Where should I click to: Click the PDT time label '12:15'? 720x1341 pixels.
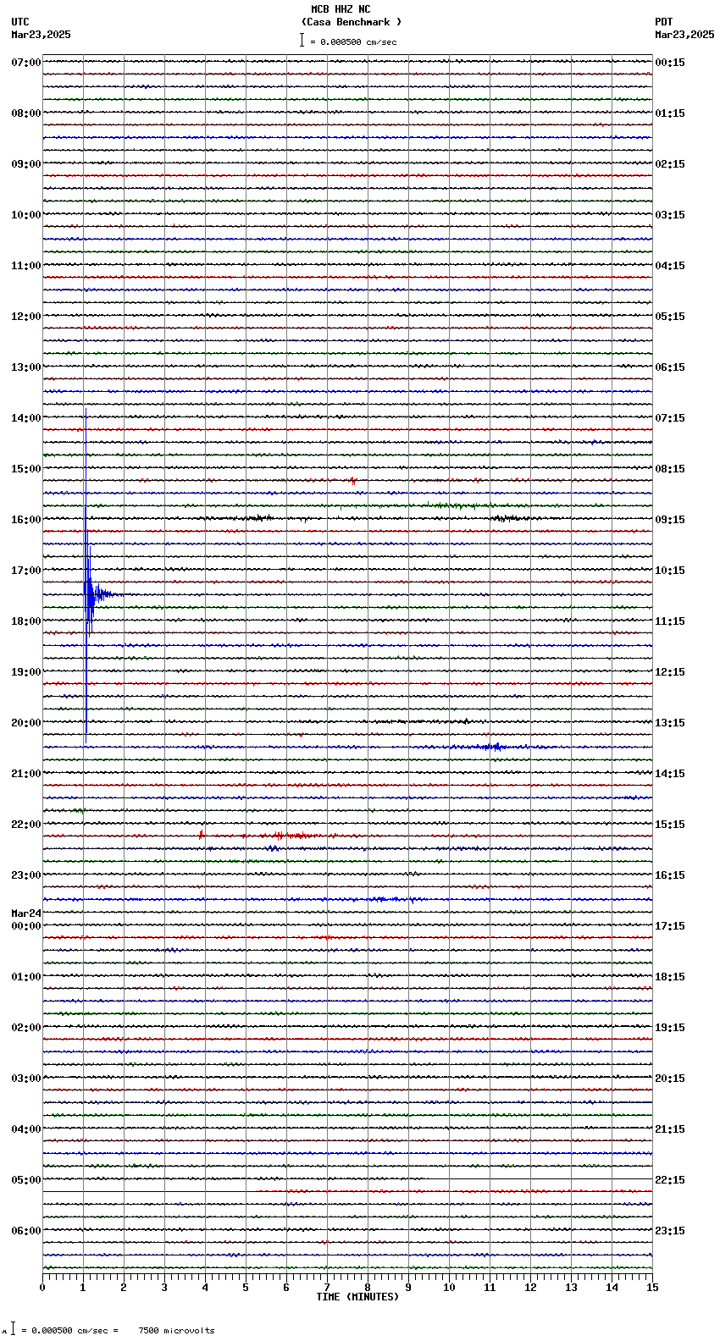(x=670, y=672)
